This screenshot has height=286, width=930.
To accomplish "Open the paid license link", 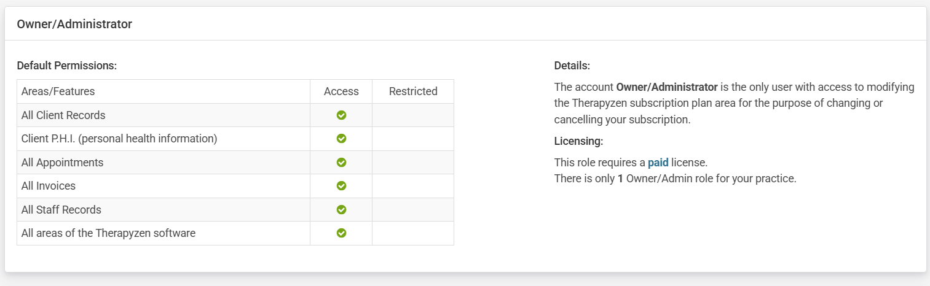I will pyautogui.click(x=658, y=163).
